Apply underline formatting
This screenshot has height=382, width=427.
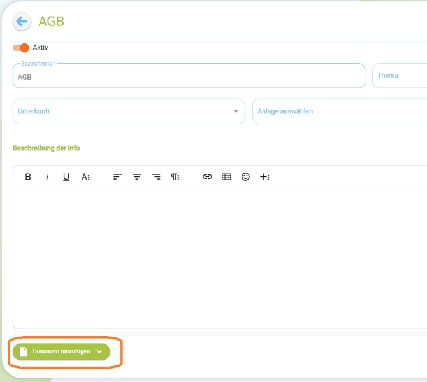point(66,177)
